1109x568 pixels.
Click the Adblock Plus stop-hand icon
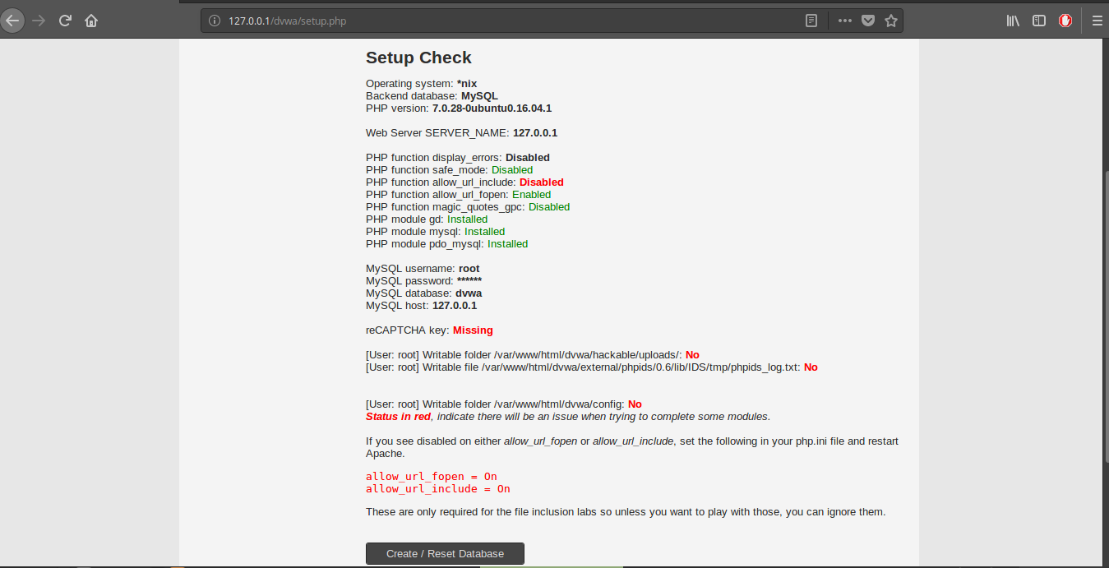tap(1065, 21)
